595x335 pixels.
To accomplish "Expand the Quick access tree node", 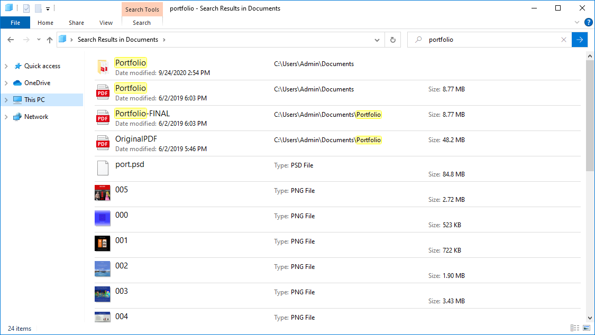I will 6,66.
